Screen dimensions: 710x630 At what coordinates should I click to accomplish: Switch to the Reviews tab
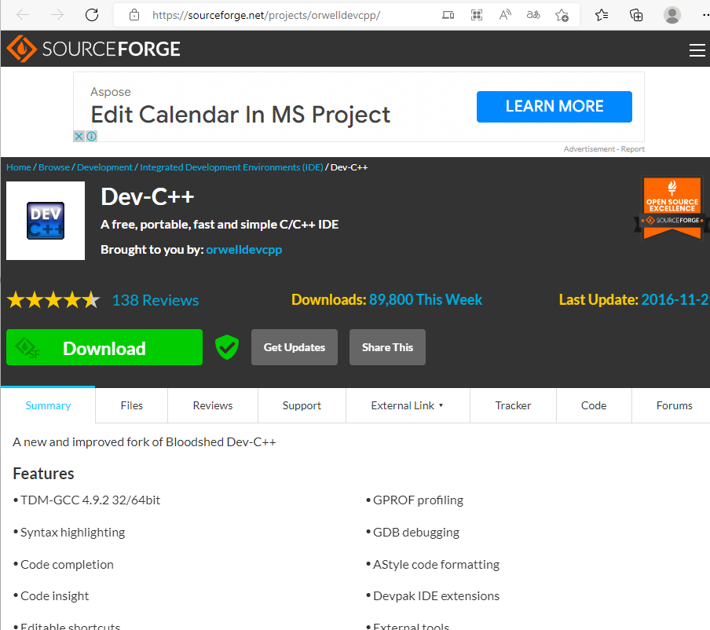[212, 405]
